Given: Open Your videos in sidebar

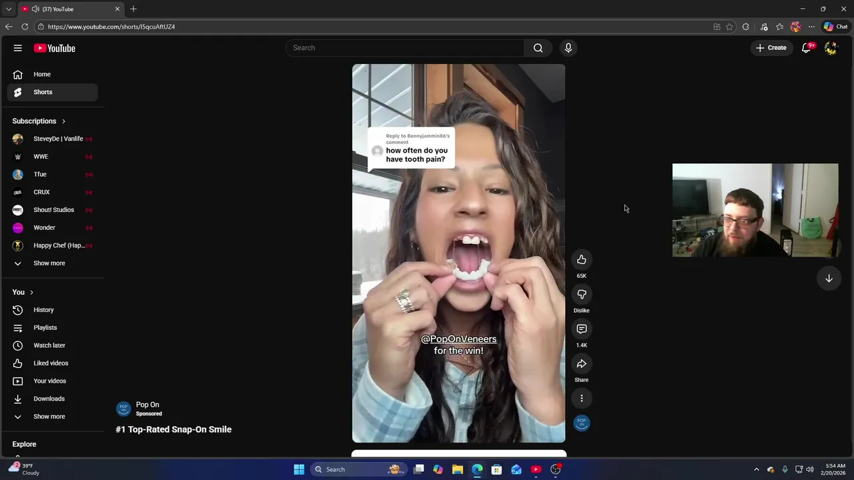Looking at the screenshot, I should (x=53, y=381).
